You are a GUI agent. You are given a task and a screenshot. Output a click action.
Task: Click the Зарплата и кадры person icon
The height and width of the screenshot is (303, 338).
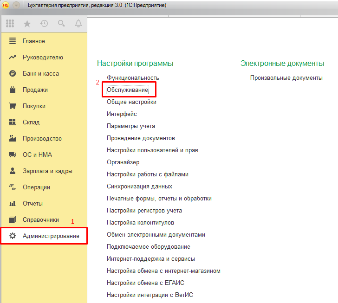coord(13,171)
